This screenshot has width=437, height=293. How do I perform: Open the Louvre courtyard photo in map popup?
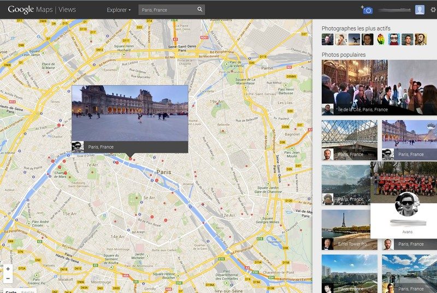point(130,113)
